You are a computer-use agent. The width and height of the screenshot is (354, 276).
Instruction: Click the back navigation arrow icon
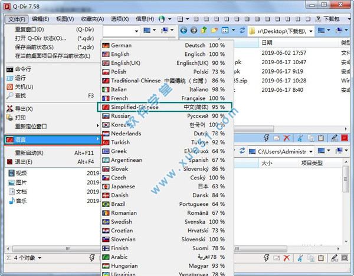click(x=183, y=30)
